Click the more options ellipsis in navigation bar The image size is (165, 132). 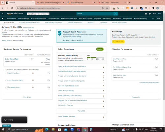(x=153, y=18)
